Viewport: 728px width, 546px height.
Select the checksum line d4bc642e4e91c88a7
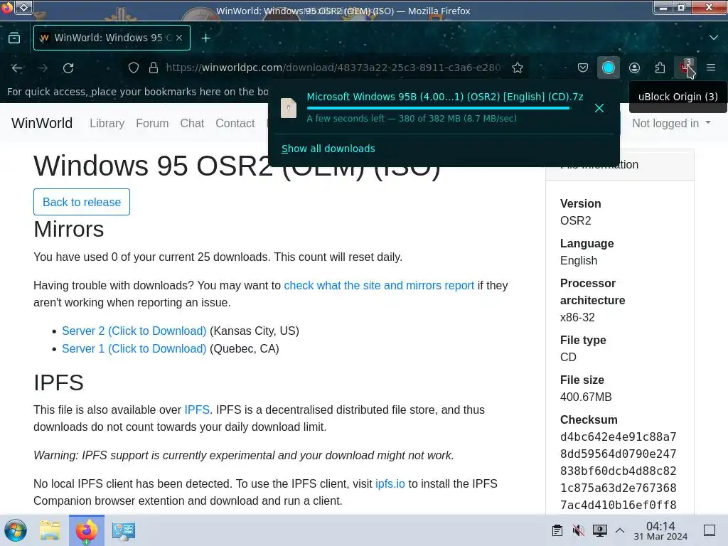(x=618, y=437)
